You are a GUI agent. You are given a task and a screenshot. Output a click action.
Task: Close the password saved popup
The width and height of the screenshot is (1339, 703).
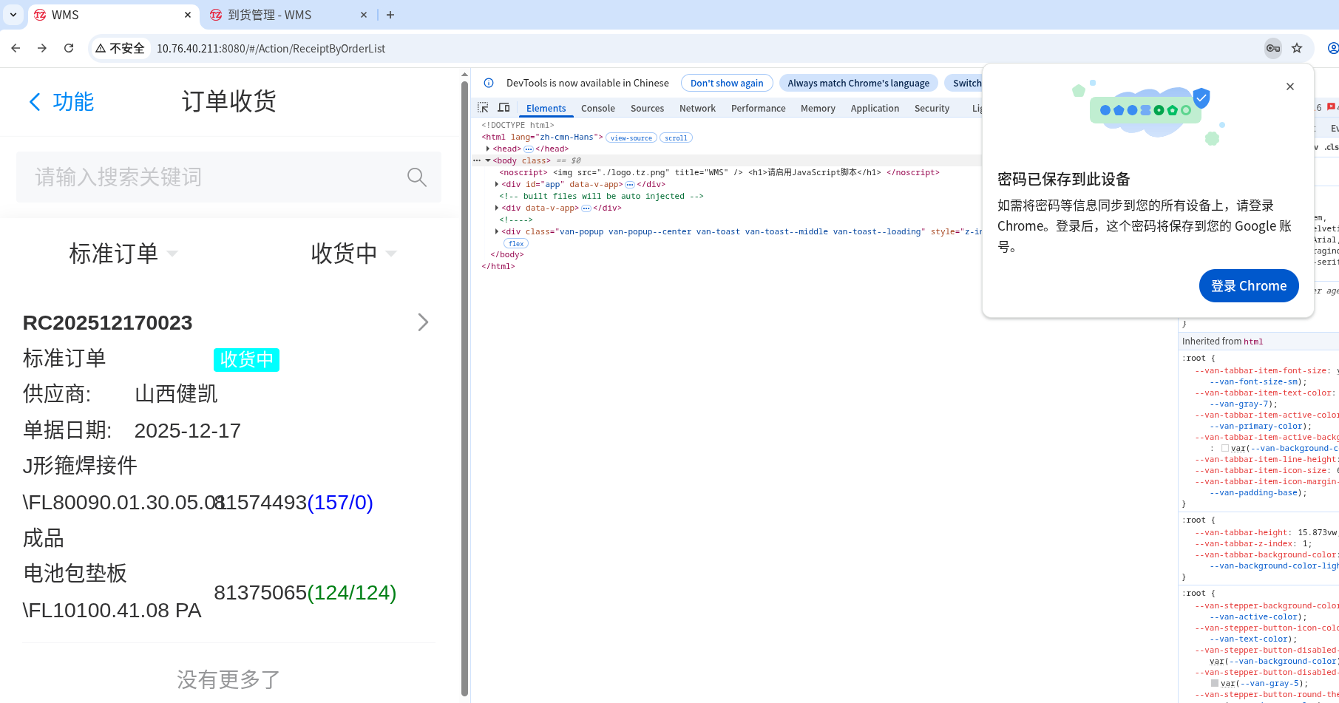point(1290,86)
